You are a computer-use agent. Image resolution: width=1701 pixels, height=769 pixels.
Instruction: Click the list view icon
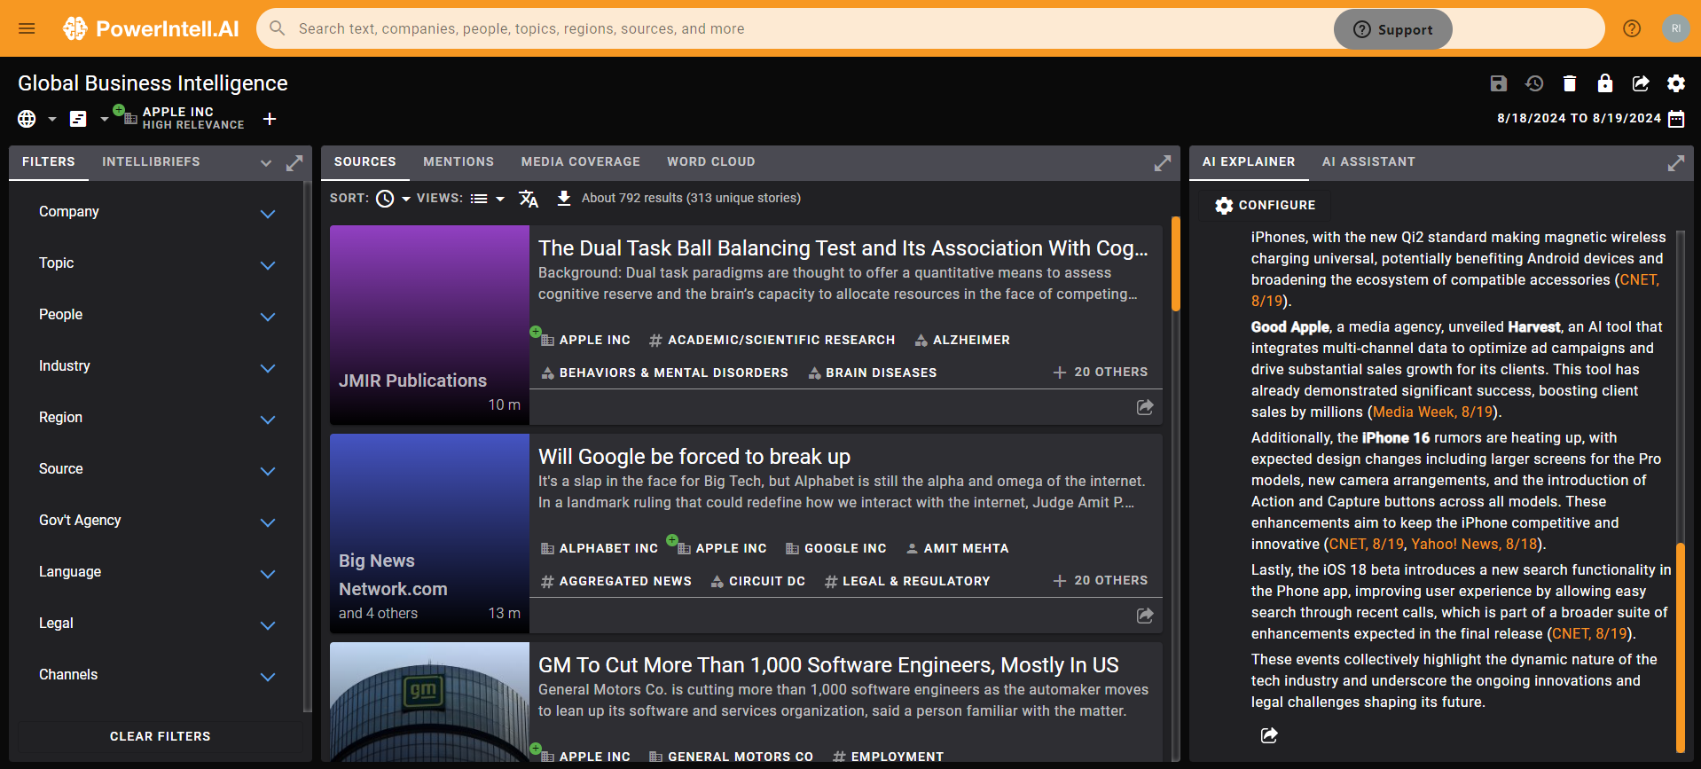click(x=479, y=199)
